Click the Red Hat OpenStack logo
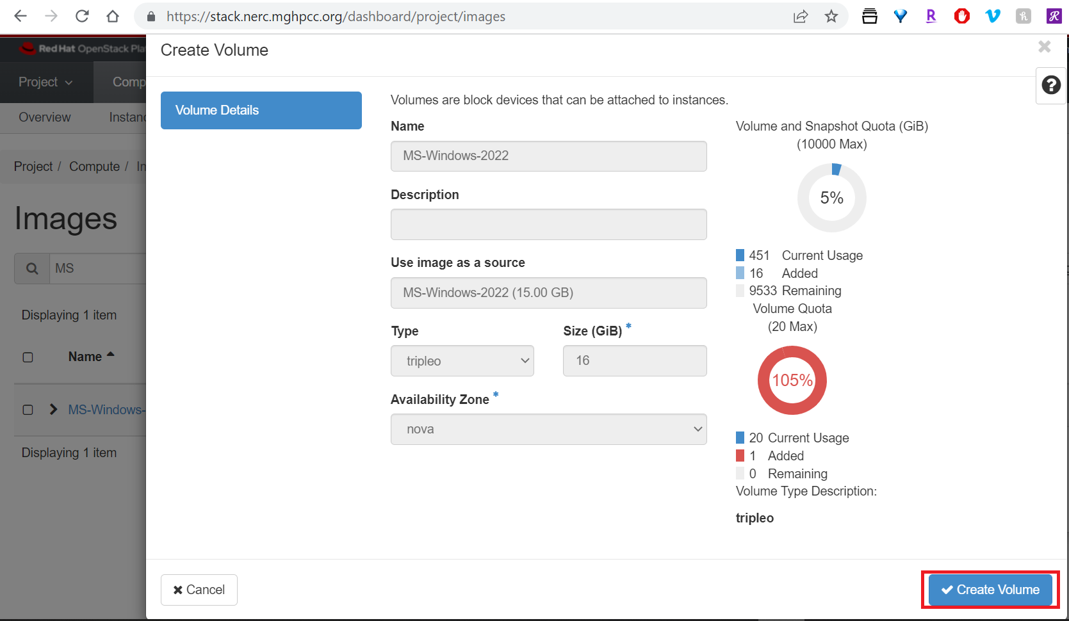This screenshot has height=621, width=1069. click(x=82, y=49)
